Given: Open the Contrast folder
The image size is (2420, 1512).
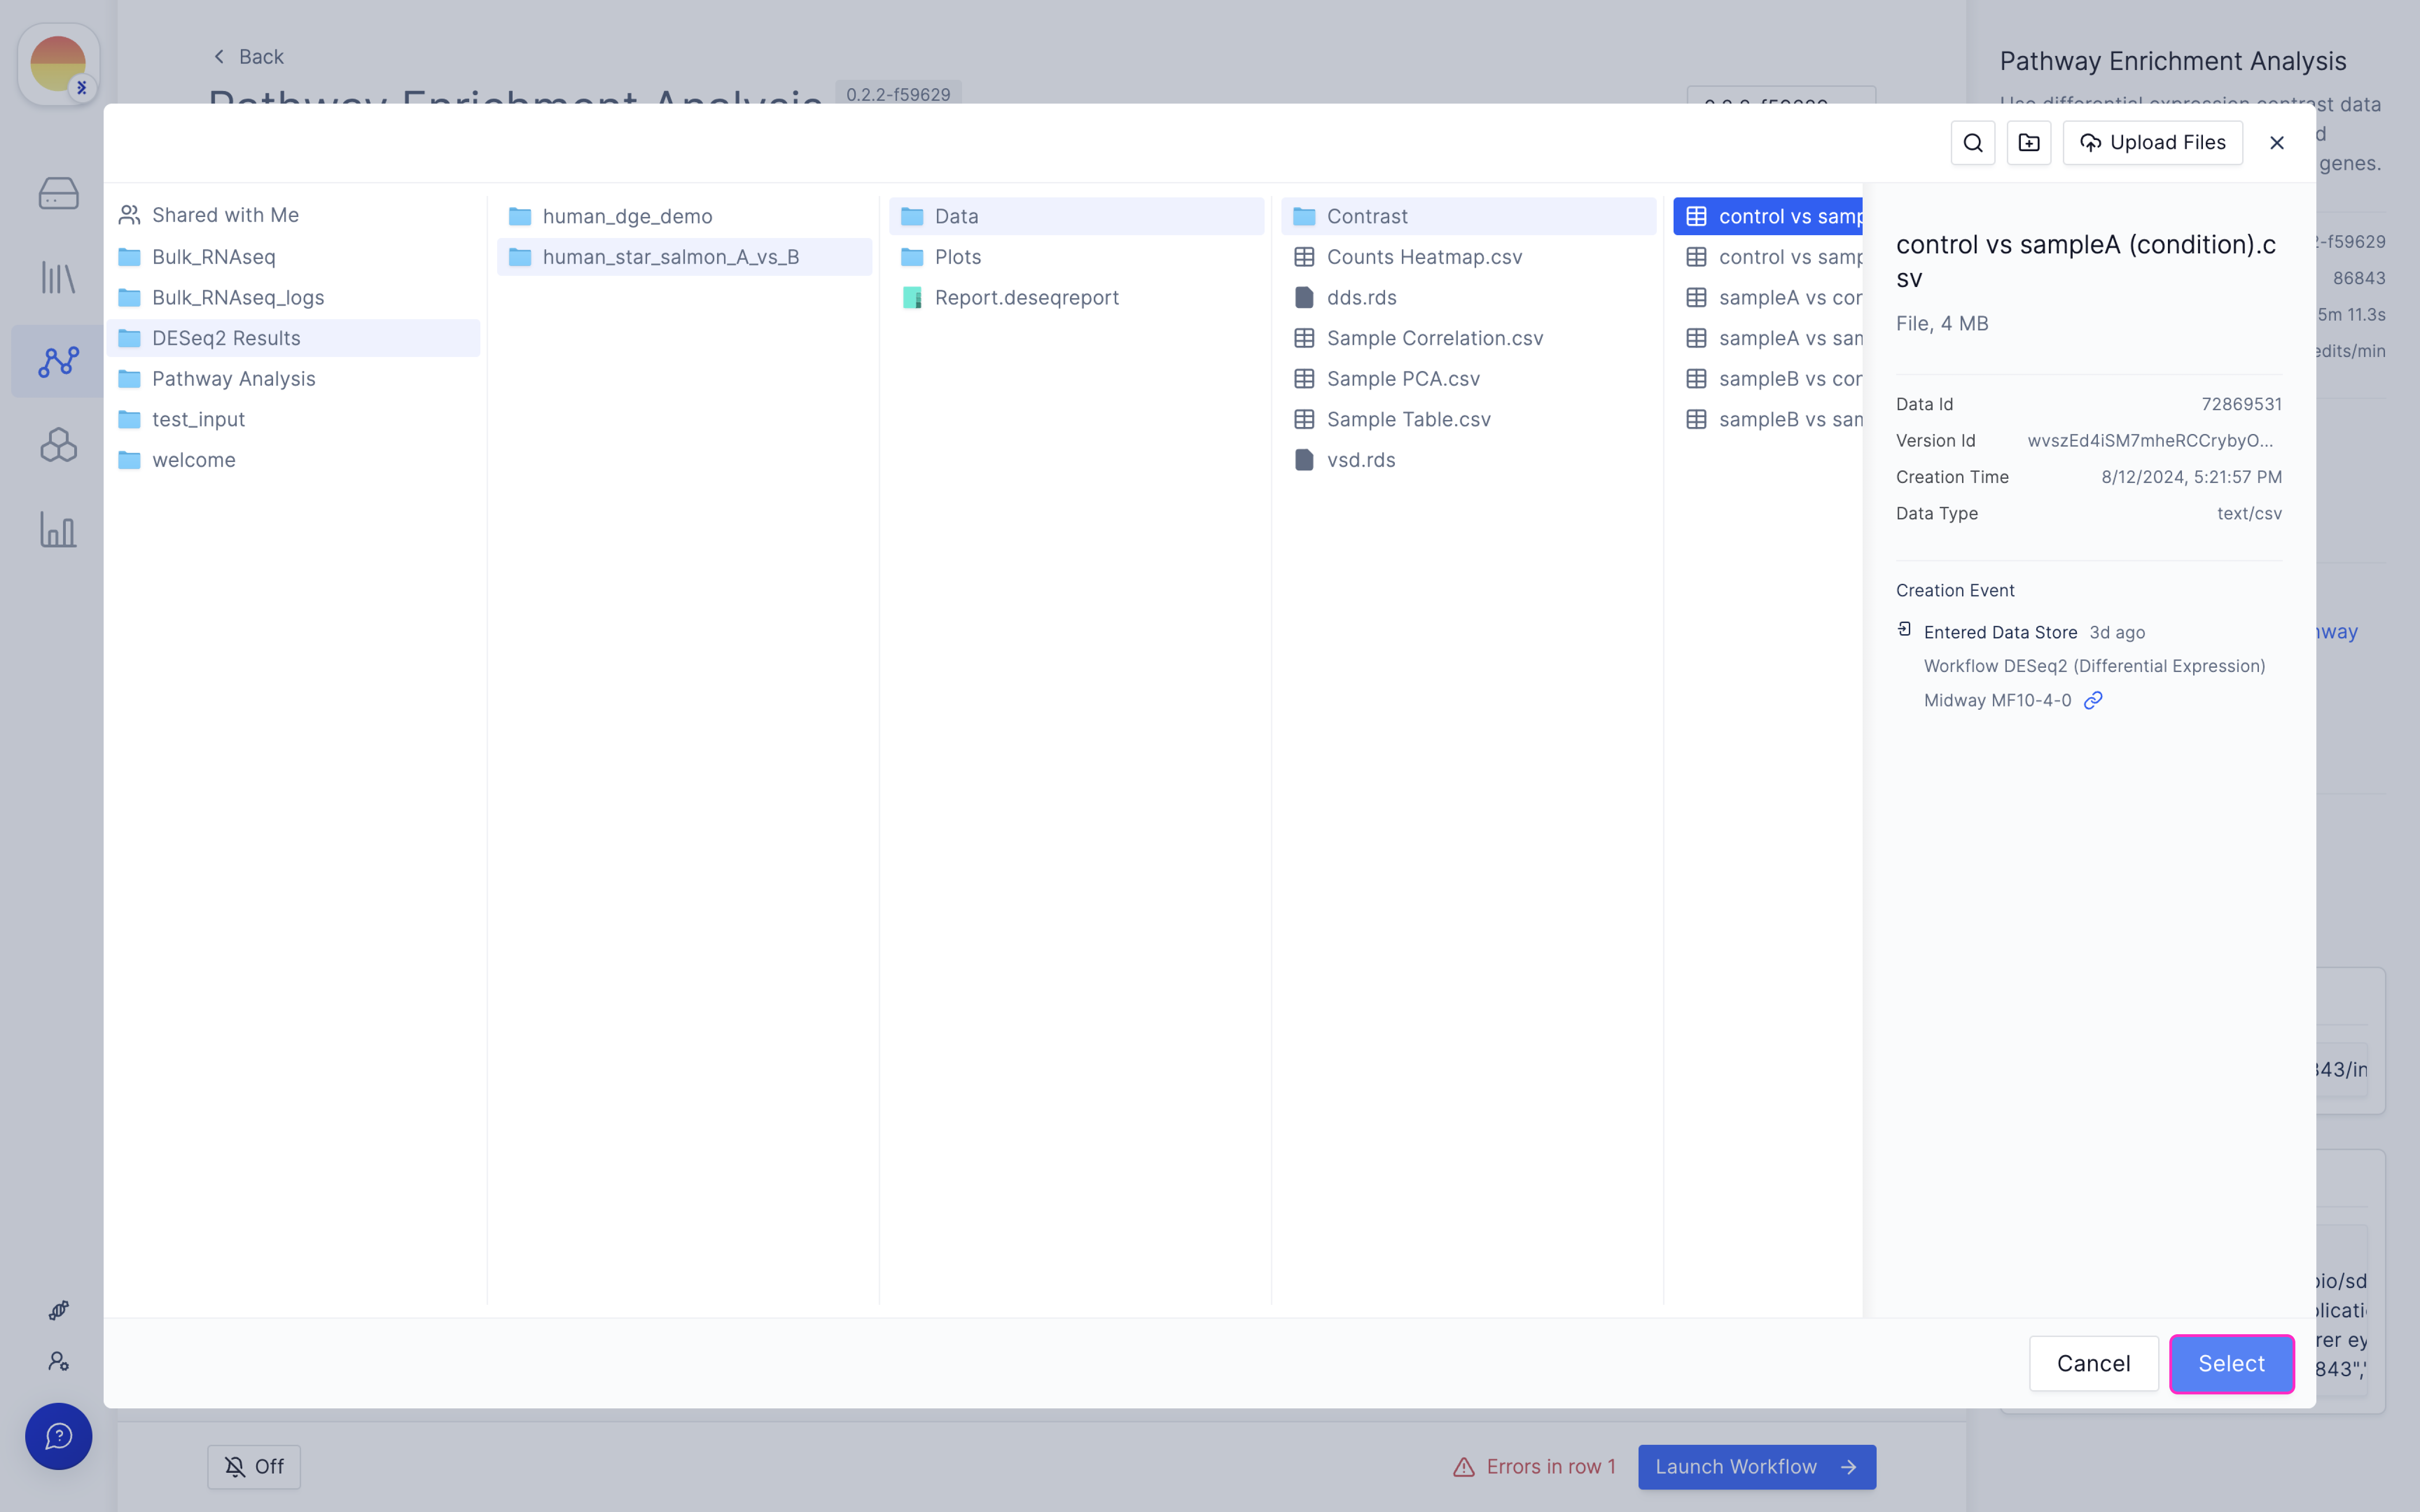Looking at the screenshot, I should click(1469, 216).
